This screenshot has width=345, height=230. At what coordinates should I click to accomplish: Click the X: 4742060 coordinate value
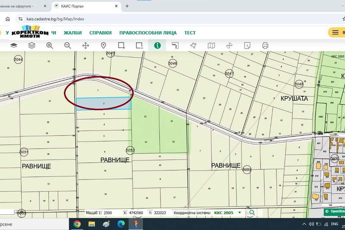coord(133,213)
